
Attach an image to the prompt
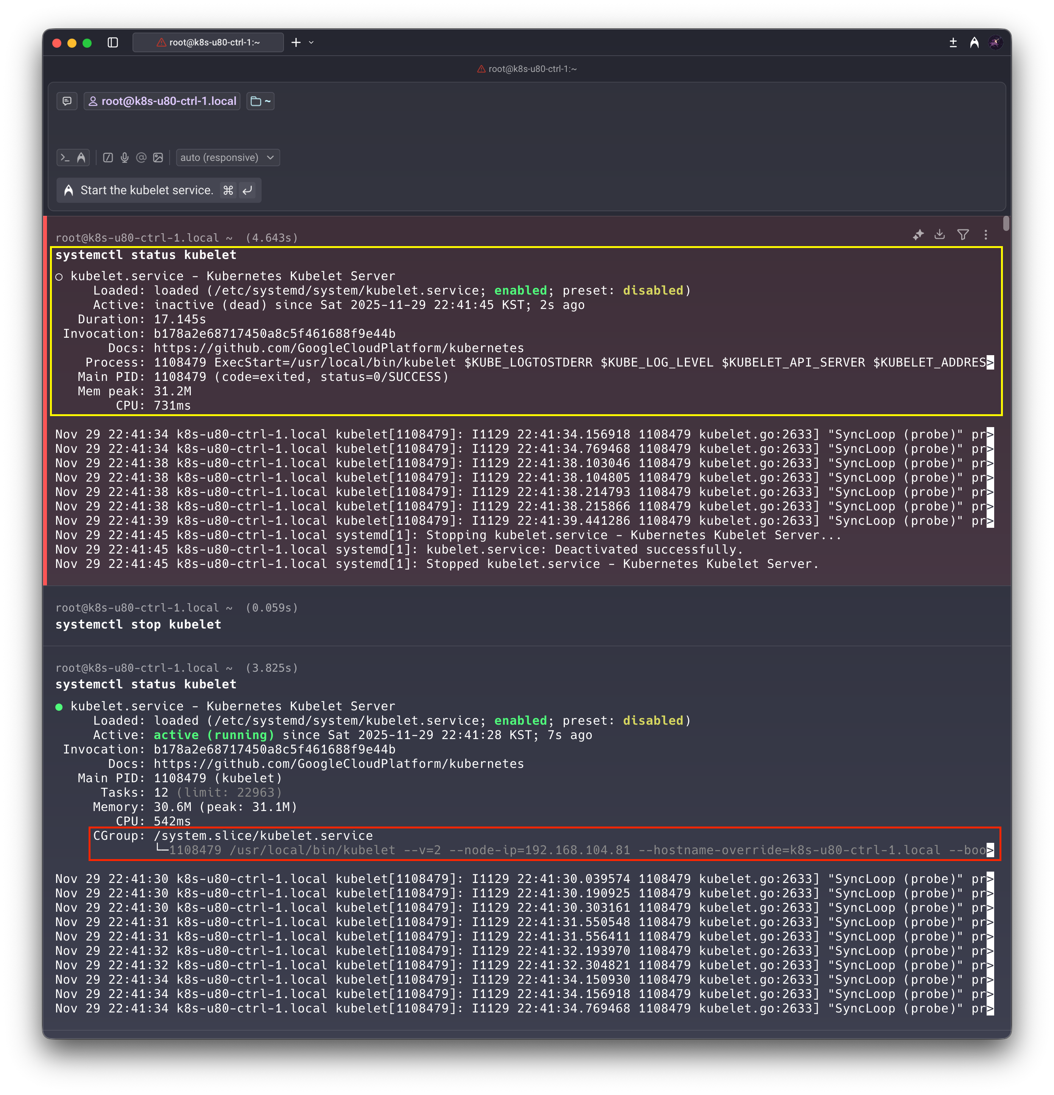coord(158,158)
